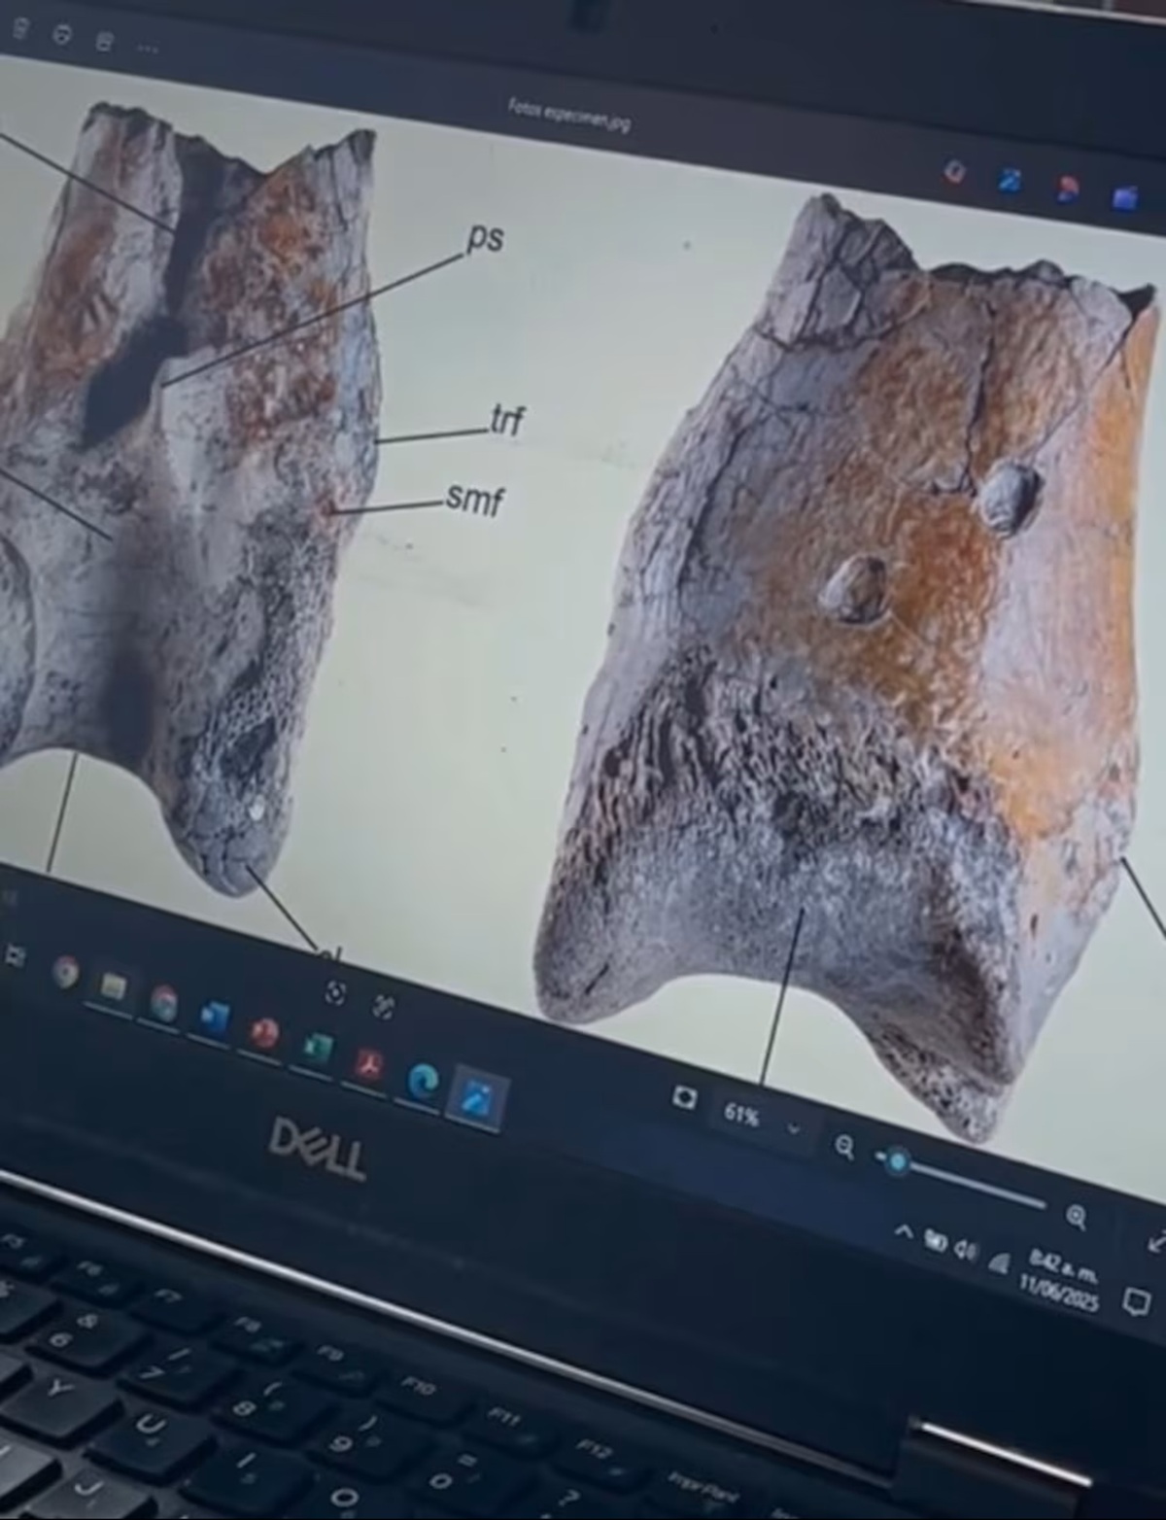This screenshot has width=1166, height=1520.
Task: Click the Delete trash icon in Photos toolbar
Action: pos(20,28)
